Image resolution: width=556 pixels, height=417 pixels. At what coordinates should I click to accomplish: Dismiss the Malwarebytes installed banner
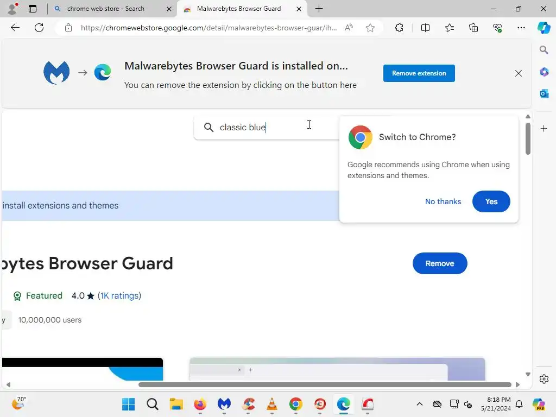(518, 73)
